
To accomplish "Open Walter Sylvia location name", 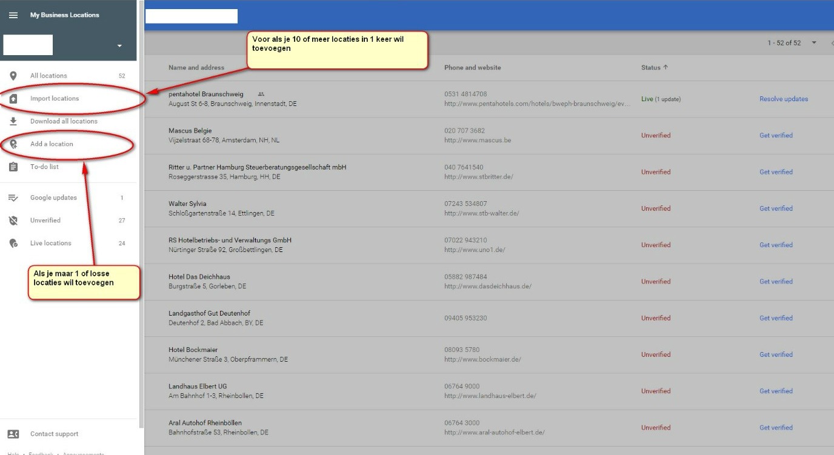I will 187,204.
